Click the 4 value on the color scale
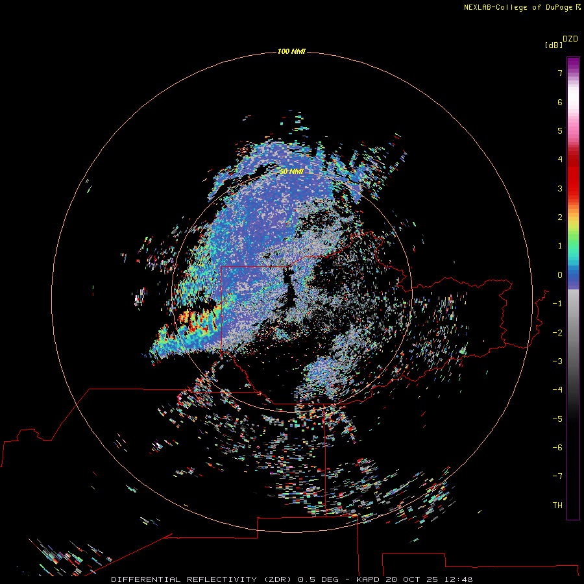Image resolution: width=584 pixels, height=584 pixels. [560, 160]
